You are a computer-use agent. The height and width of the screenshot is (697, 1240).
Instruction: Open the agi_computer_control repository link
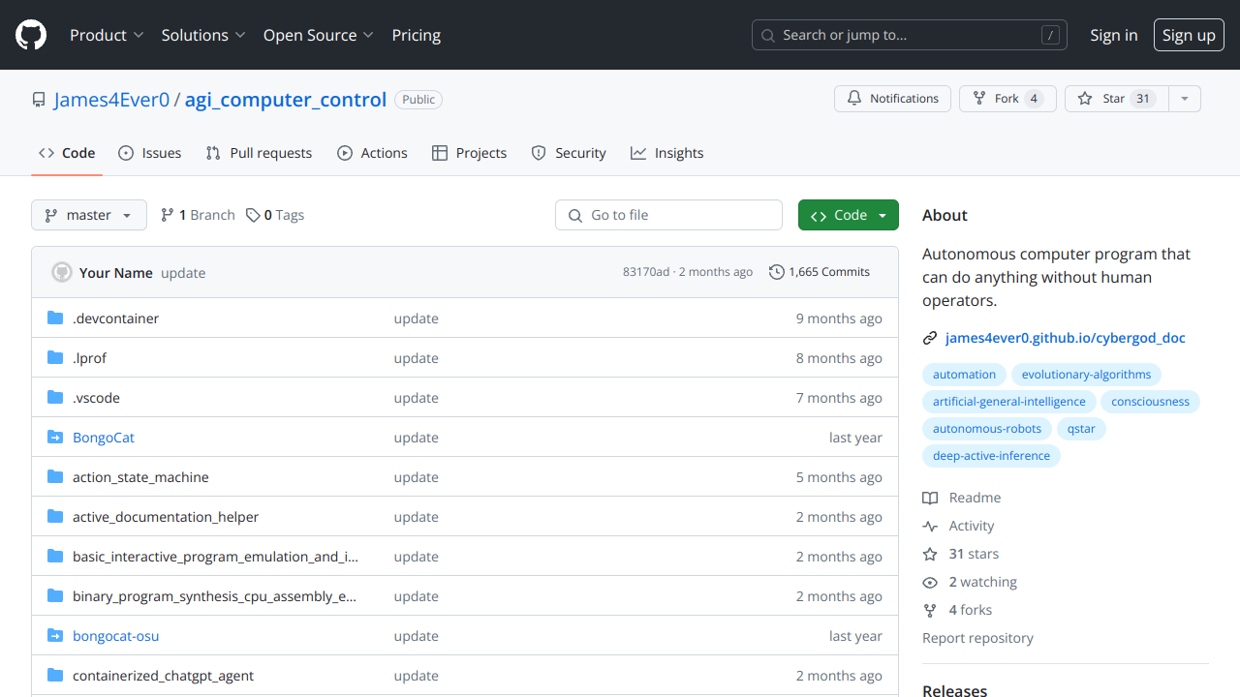[x=286, y=100]
